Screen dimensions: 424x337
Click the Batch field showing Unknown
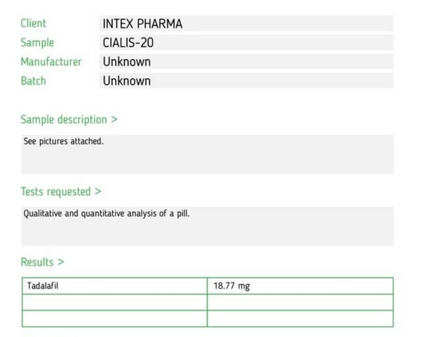point(246,81)
